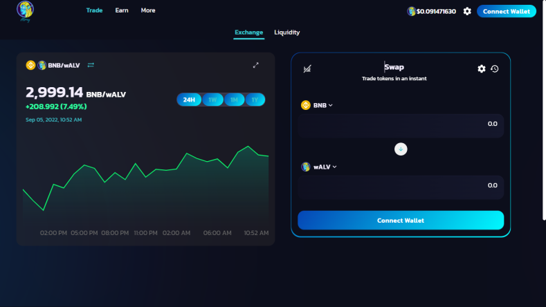
Task: Click Connect Wallet in the Swap panel
Action: (x=401, y=221)
